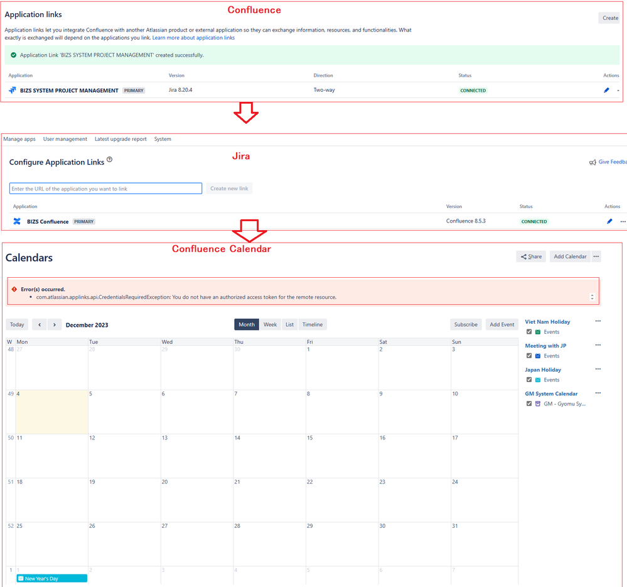Screen dimensions: 627x587
Task: Open GM System Calendar options menu
Action: point(598,393)
